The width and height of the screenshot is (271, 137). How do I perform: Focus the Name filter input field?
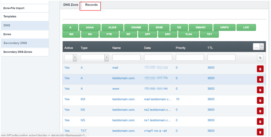[127, 57]
